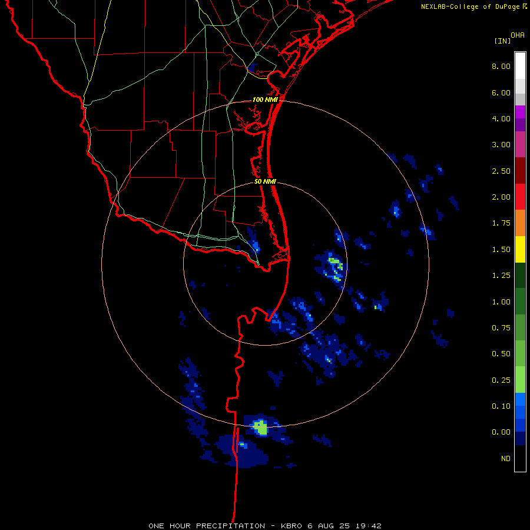Viewport: 530px width, 530px height.
Task: Click the yellow 1.50 inch legend swatch
Action: tap(520, 249)
